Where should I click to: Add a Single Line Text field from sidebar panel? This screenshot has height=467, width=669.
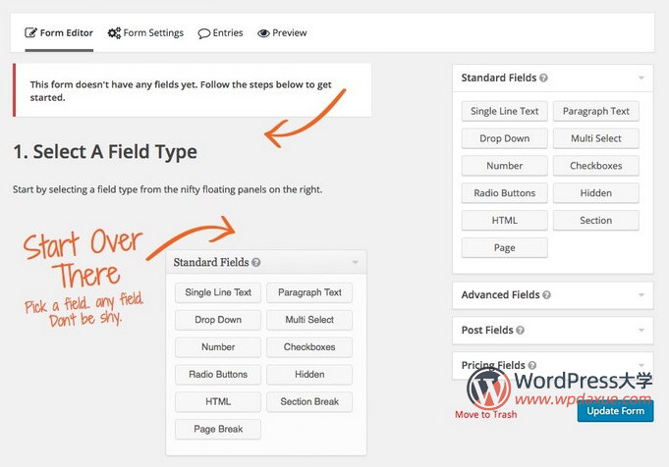(504, 111)
